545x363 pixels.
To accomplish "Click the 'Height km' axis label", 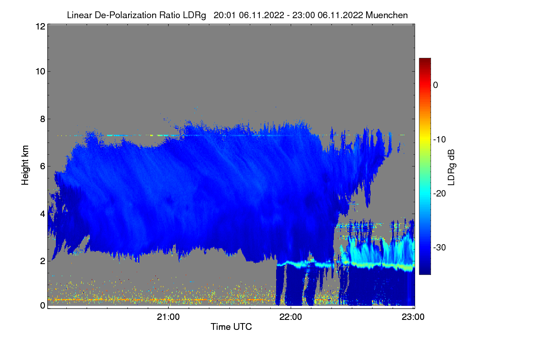I will coord(26,166).
